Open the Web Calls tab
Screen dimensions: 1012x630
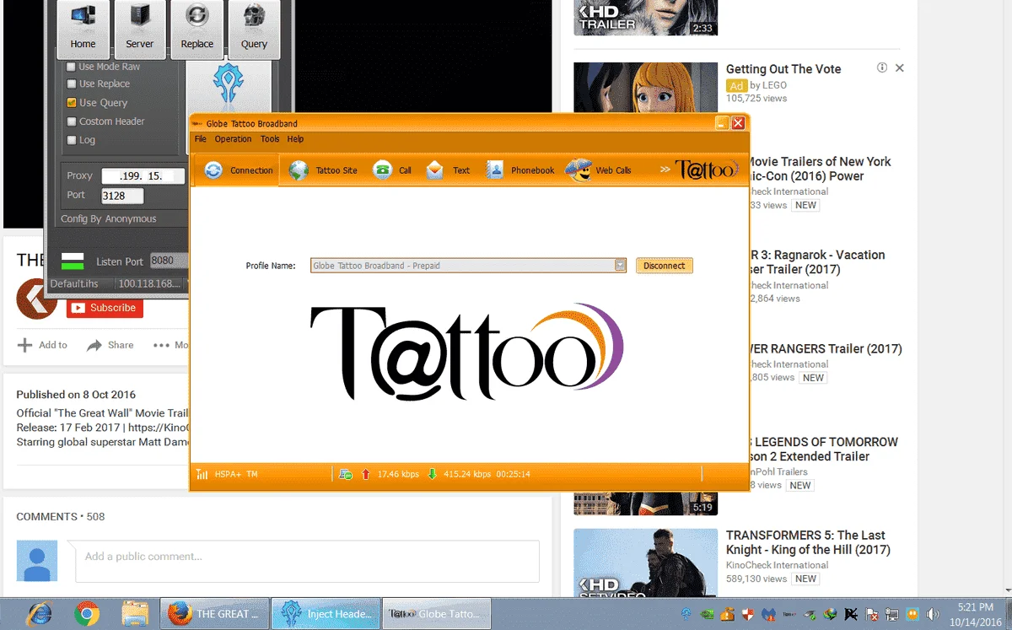(599, 170)
